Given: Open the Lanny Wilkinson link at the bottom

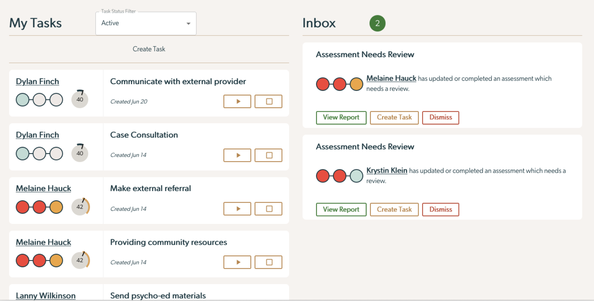Looking at the screenshot, I should (46, 296).
